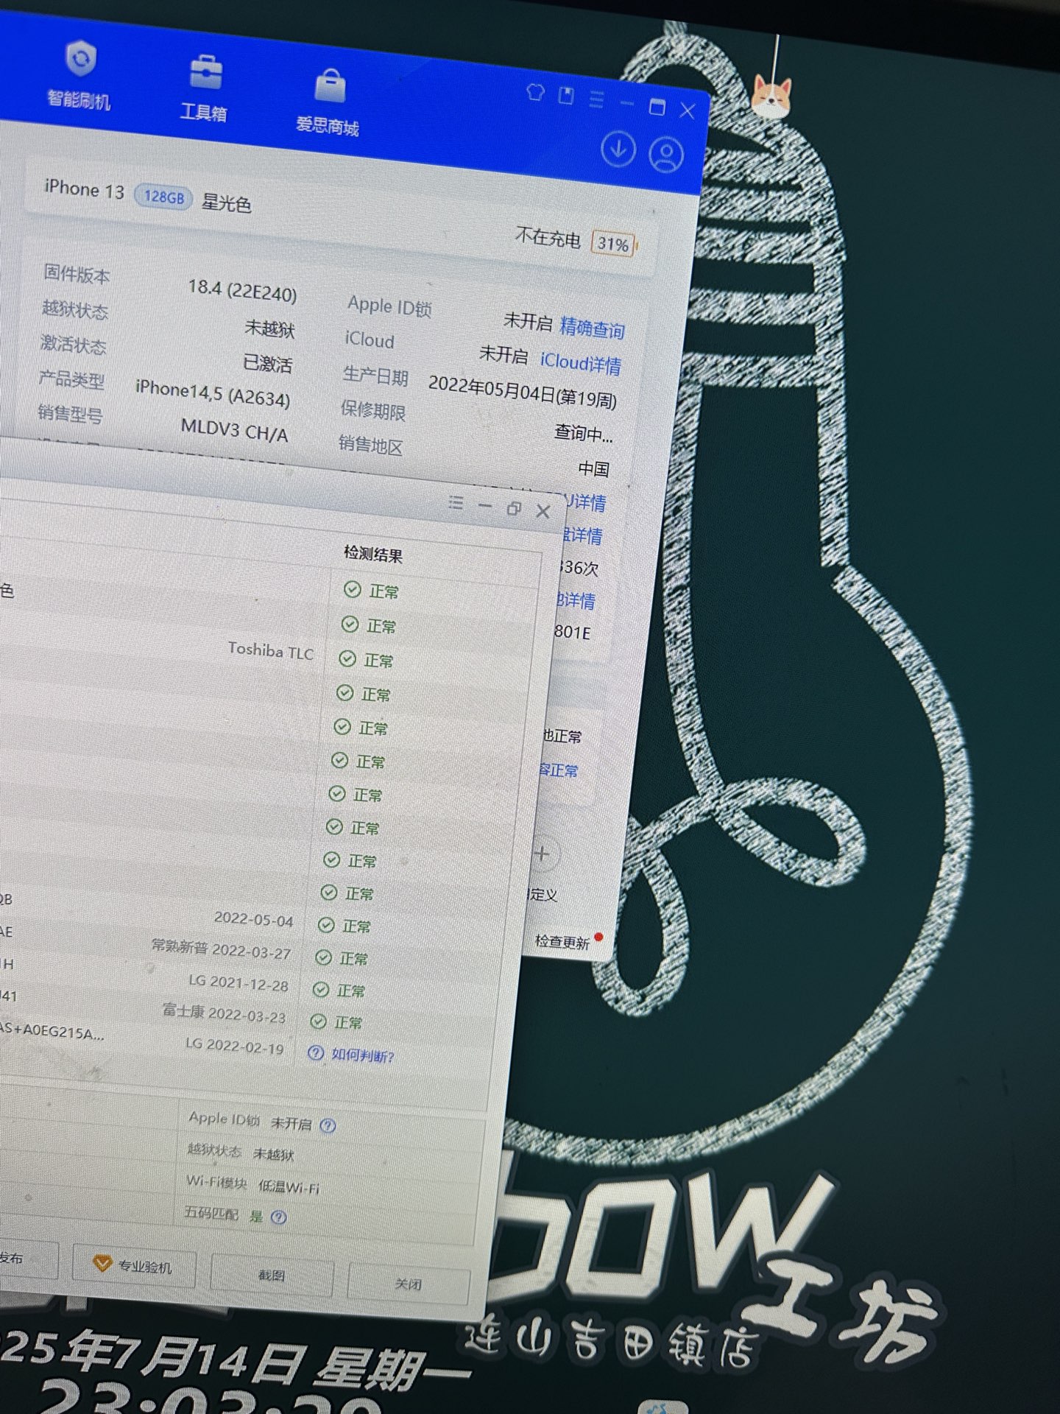Click the 未越狱 jailbreak status value
This screenshot has height=1414, width=1060.
[269, 328]
